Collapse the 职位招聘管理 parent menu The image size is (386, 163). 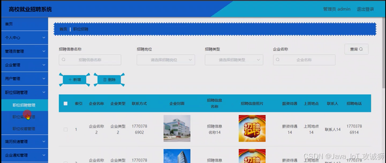25,92
